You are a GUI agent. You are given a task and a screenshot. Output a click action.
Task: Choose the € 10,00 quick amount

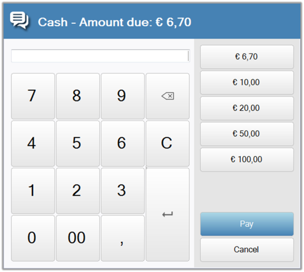point(247,83)
